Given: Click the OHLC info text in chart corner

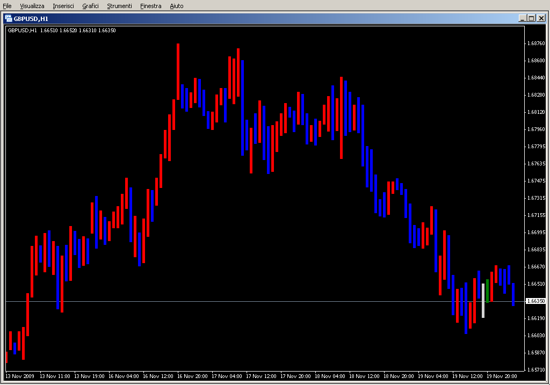Looking at the screenshot, I should click(62, 30).
